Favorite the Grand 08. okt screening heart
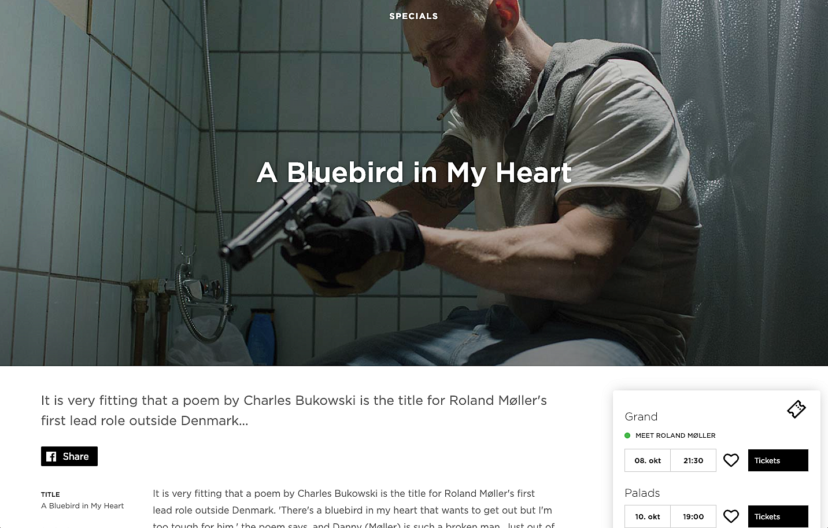The height and width of the screenshot is (528, 828). pyautogui.click(x=731, y=460)
